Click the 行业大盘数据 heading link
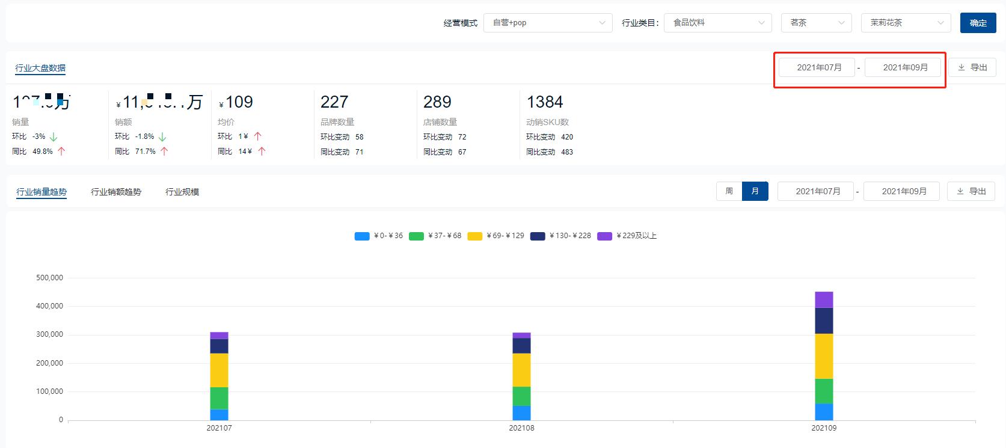Viewport: 1006px width, 448px height. pos(40,68)
